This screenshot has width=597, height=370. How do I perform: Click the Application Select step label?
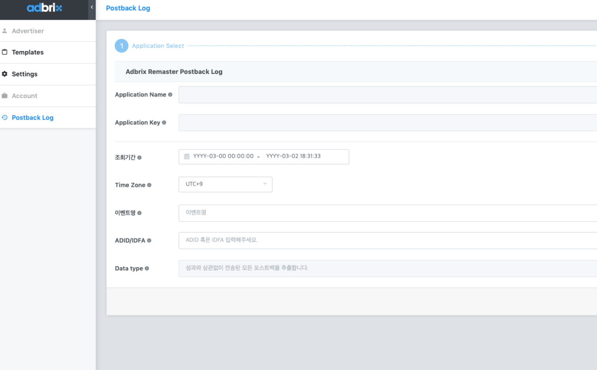pyautogui.click(x=158, y=46)
